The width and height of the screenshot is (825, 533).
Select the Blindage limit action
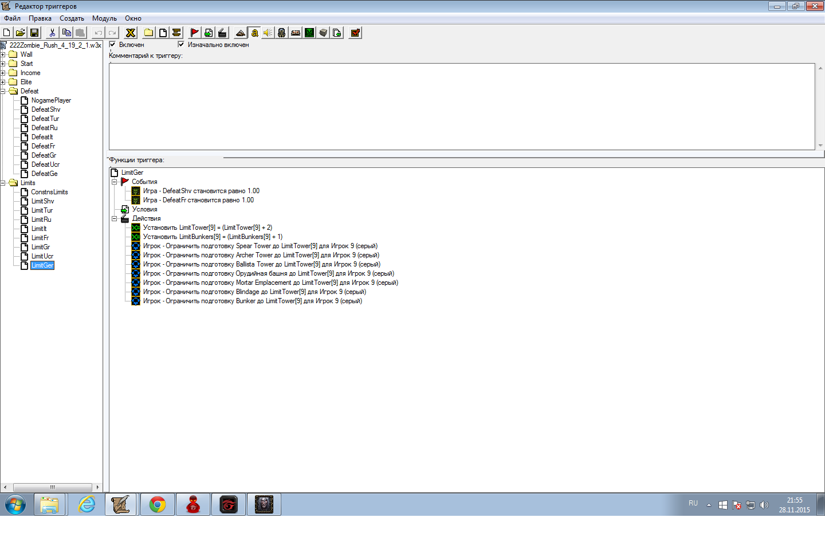(254, 292)
